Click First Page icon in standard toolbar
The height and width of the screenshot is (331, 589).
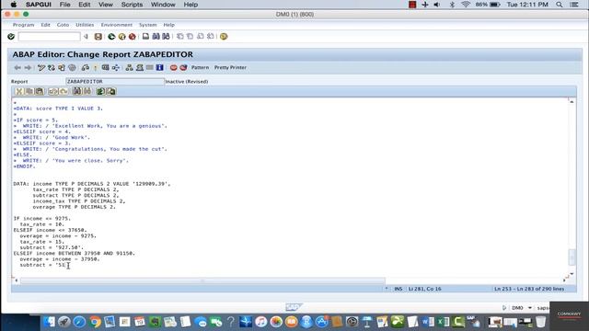(x=180, y=37)
